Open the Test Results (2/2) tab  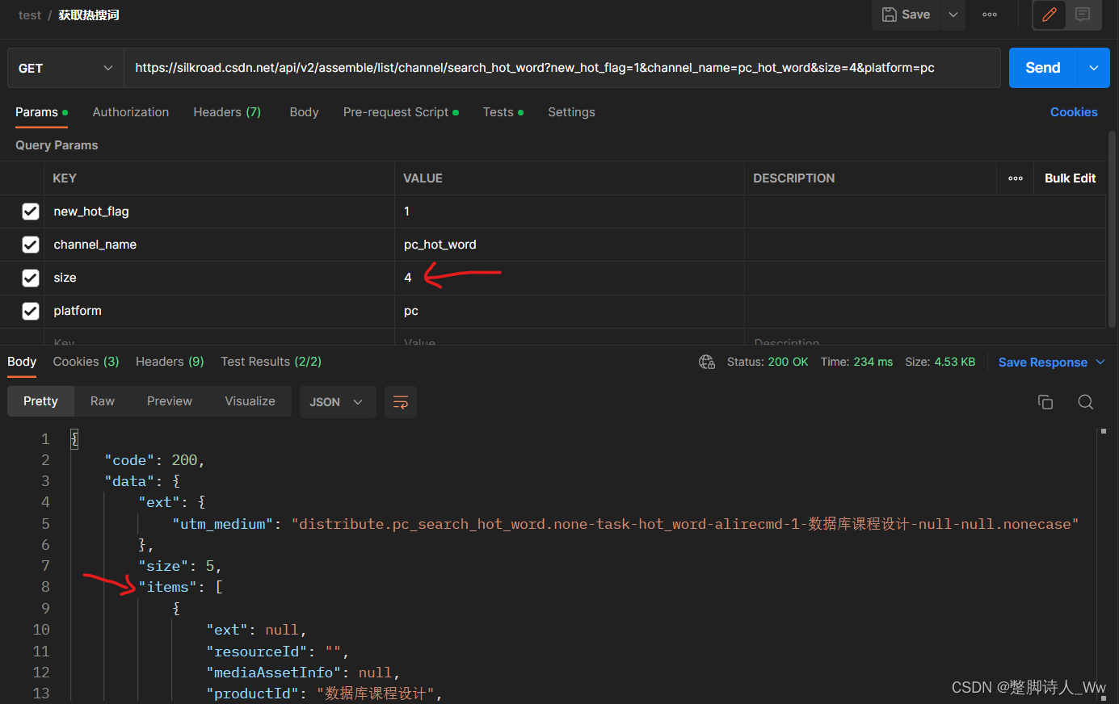(x=271, y=362)
